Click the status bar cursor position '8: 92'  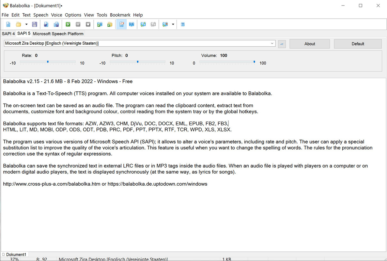[x=41, y=259]
